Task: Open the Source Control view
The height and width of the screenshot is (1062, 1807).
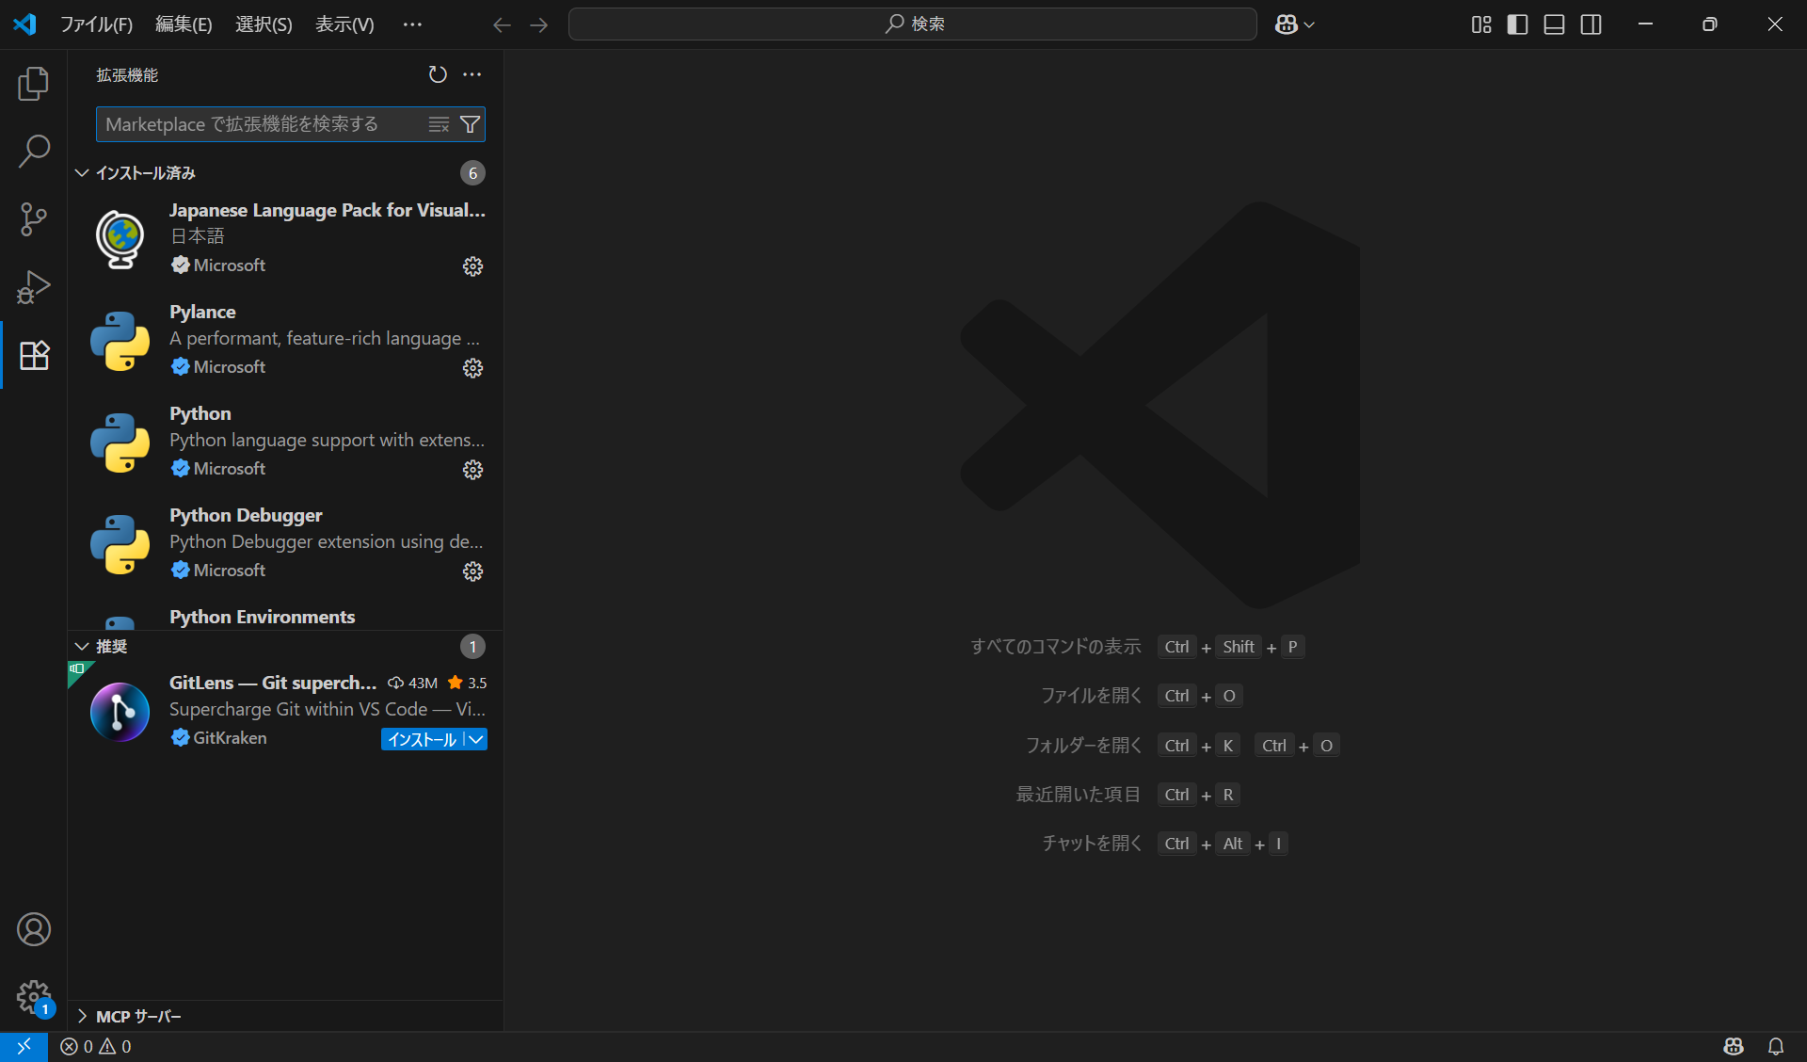Action: 34,219
